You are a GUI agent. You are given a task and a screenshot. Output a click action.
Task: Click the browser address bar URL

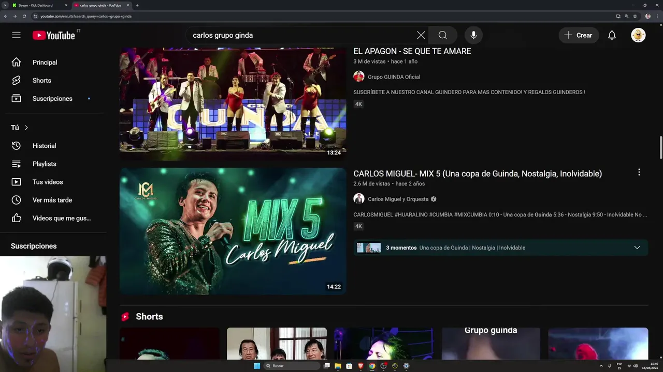(x=86, y=16)
